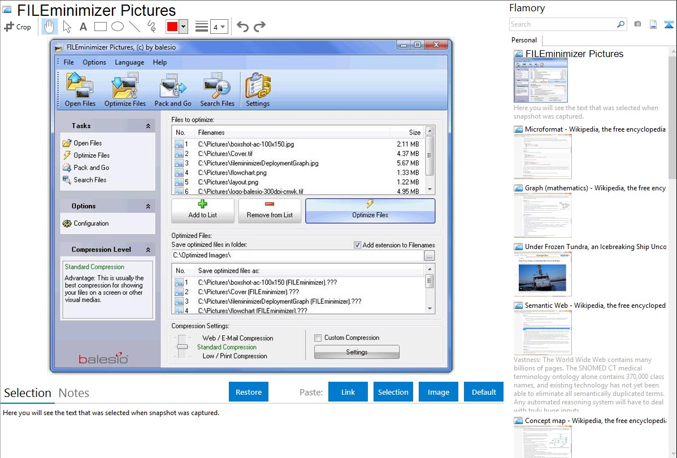Click the Paste Image button
The image size is (677, 458).
coord(438,392)
